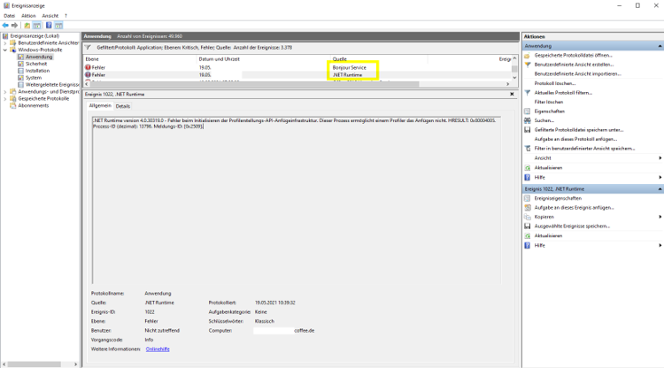This screenshot has width=664, height=368.
Task: Click Gefilterte Protokolldatei speichern unter
Action: (579, 130)
